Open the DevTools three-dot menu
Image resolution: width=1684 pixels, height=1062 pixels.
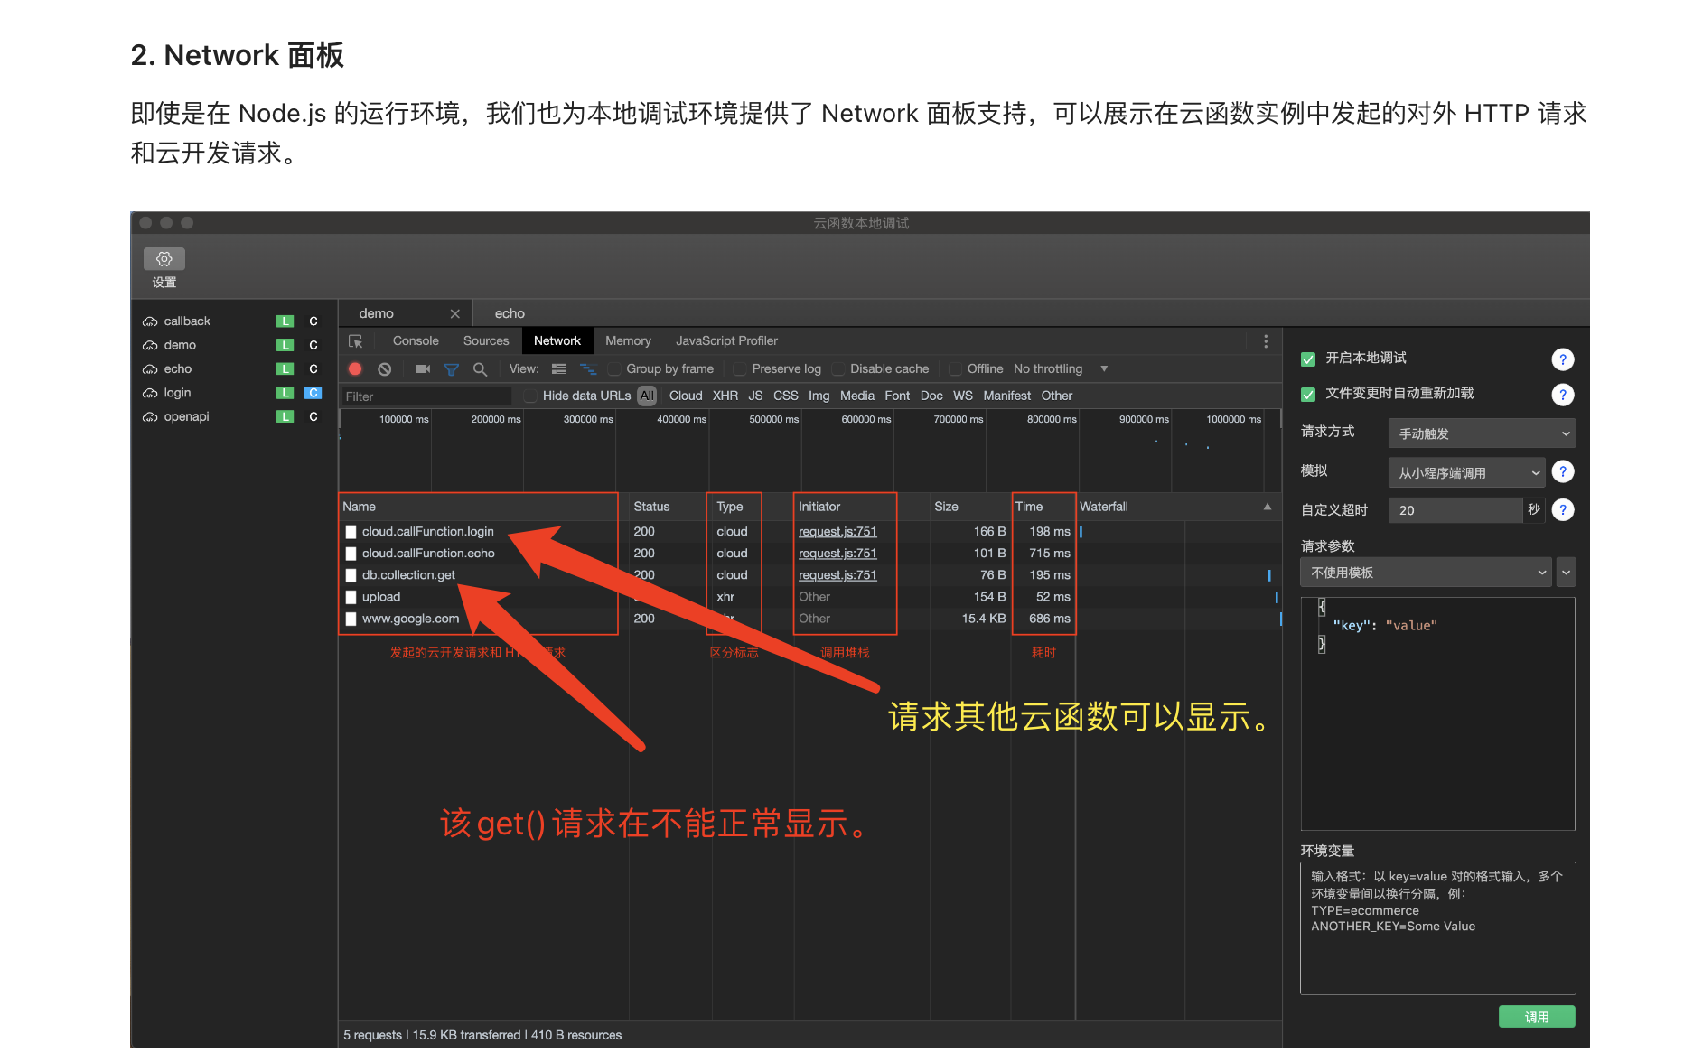coord(1266,341)
